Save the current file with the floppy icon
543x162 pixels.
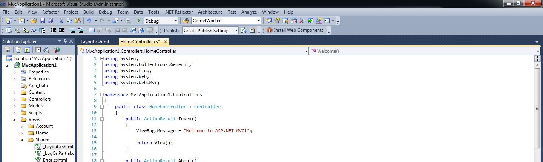click(42, 21)
